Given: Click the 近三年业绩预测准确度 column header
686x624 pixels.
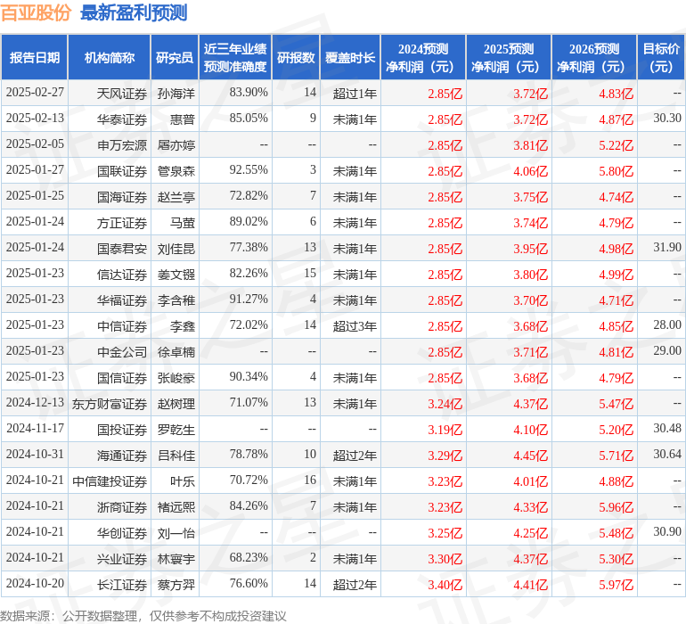Looking at the screenshot, I should pos(235,58).
